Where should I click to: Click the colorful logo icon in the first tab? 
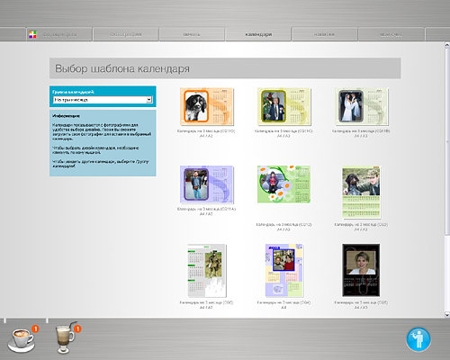point(32,34)
